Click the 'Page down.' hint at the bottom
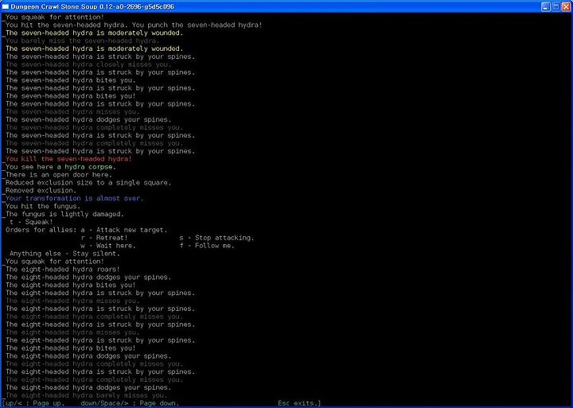The width and height of the screenshot is (573, 408). [x=159, y=403]
